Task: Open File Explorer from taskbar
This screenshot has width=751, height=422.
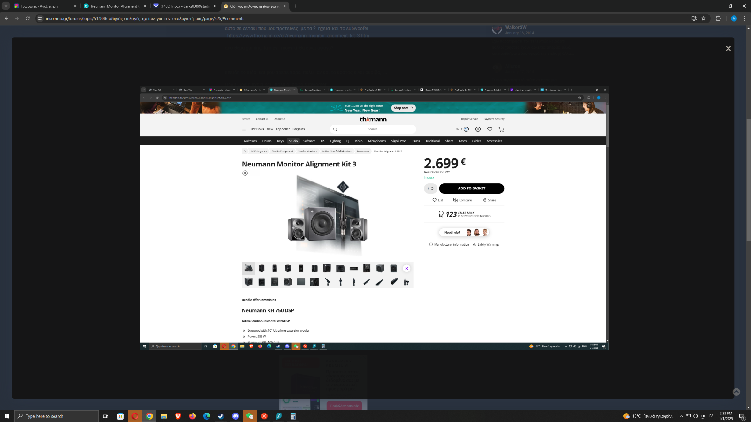Action: point(164,416)
